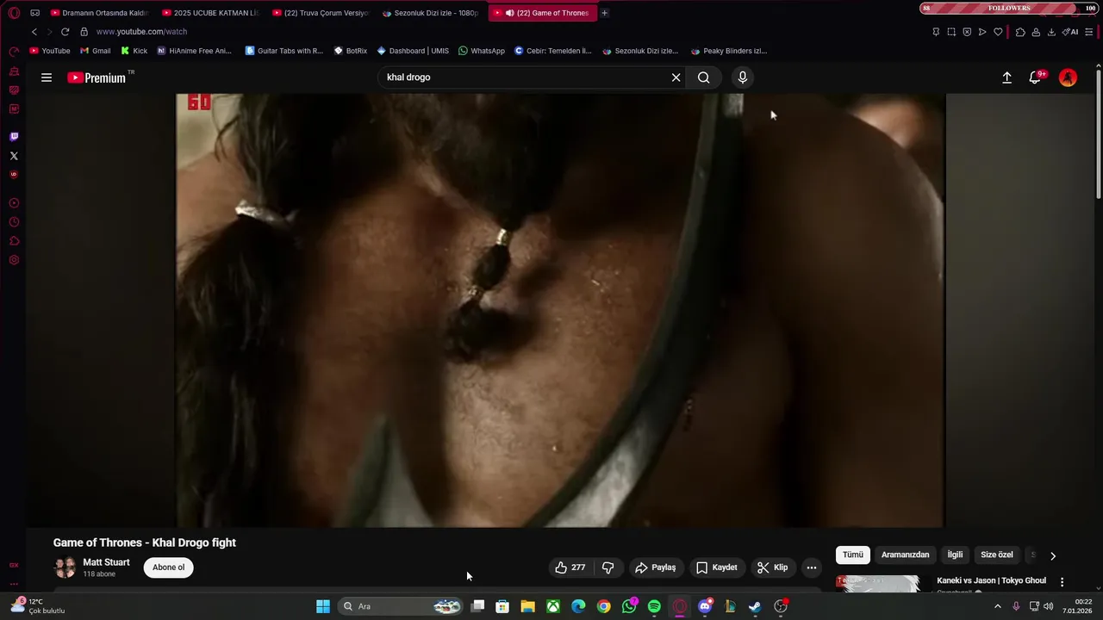1103x620 pixels.
Task: Take snapshot with Opera toolbar icon
Action: [951, 32]
